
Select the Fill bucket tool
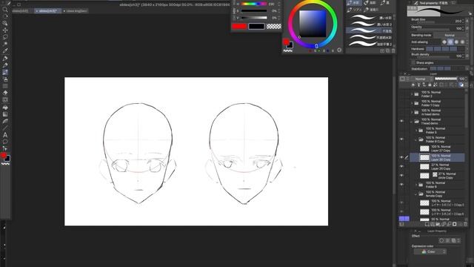coord(5,108)
